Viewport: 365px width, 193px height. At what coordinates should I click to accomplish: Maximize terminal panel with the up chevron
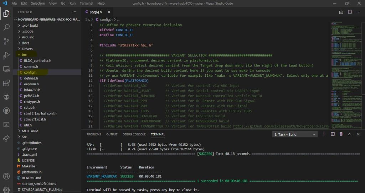(x=350, y=134)
